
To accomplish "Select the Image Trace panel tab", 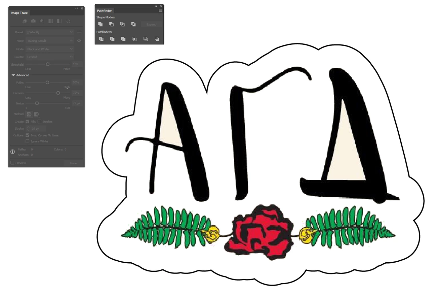I will (19, 13).
